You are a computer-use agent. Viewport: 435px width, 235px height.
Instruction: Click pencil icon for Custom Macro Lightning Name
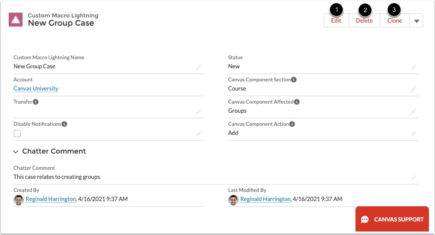pyautogui.click(x=198, y=67)
